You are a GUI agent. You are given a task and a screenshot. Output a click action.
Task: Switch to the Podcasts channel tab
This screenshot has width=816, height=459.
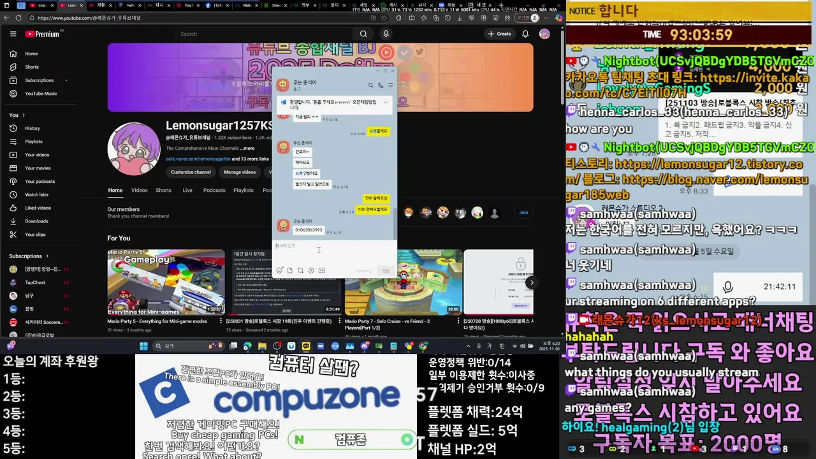point(214,190)
